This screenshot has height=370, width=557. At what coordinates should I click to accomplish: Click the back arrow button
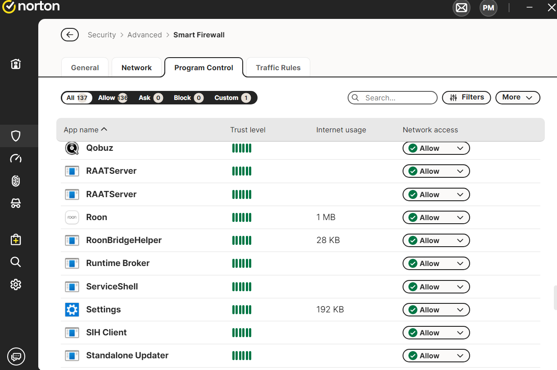pos(70,35)
